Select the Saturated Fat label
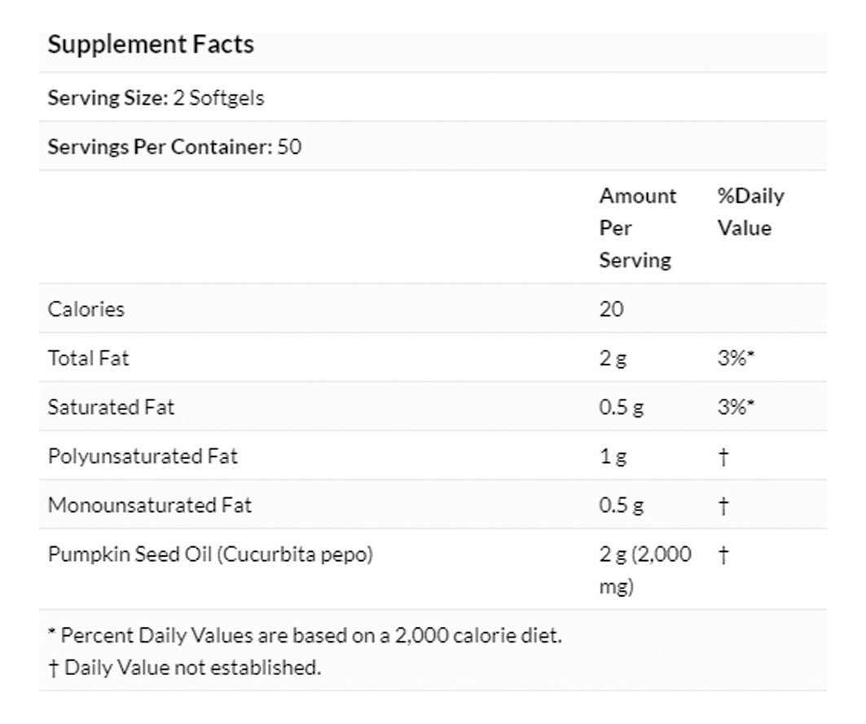 click(111, 407)
